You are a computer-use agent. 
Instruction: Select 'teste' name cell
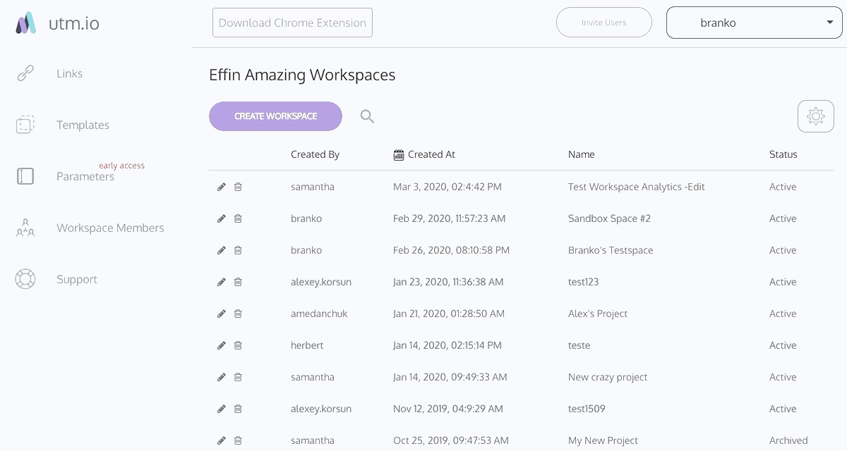click(x=579, y=345)
